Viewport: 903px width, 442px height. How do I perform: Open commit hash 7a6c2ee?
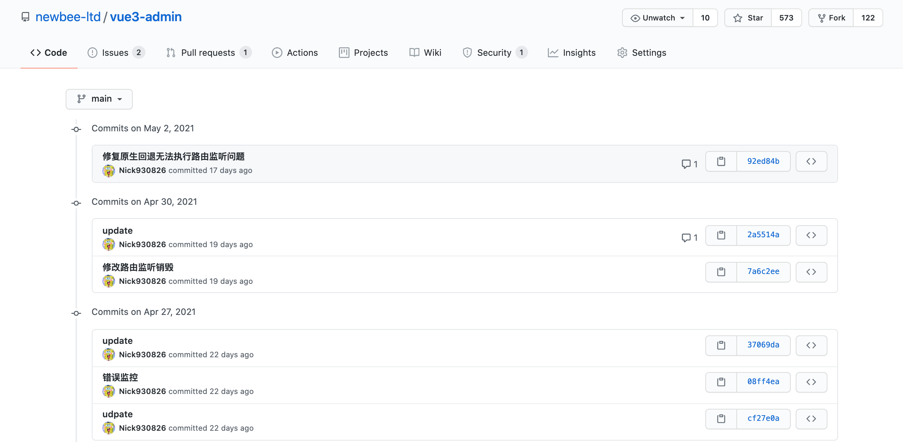pyautogui.click(x=763, y=272)
